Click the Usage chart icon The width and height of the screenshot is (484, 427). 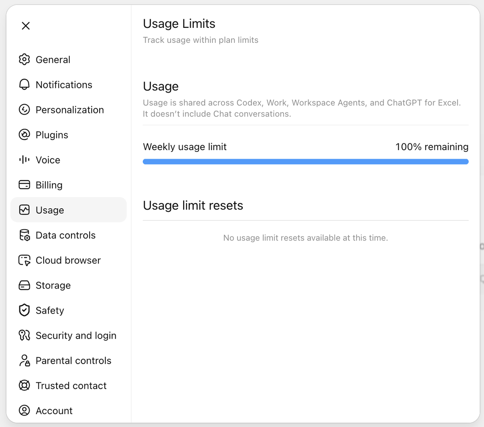[24, 209]
